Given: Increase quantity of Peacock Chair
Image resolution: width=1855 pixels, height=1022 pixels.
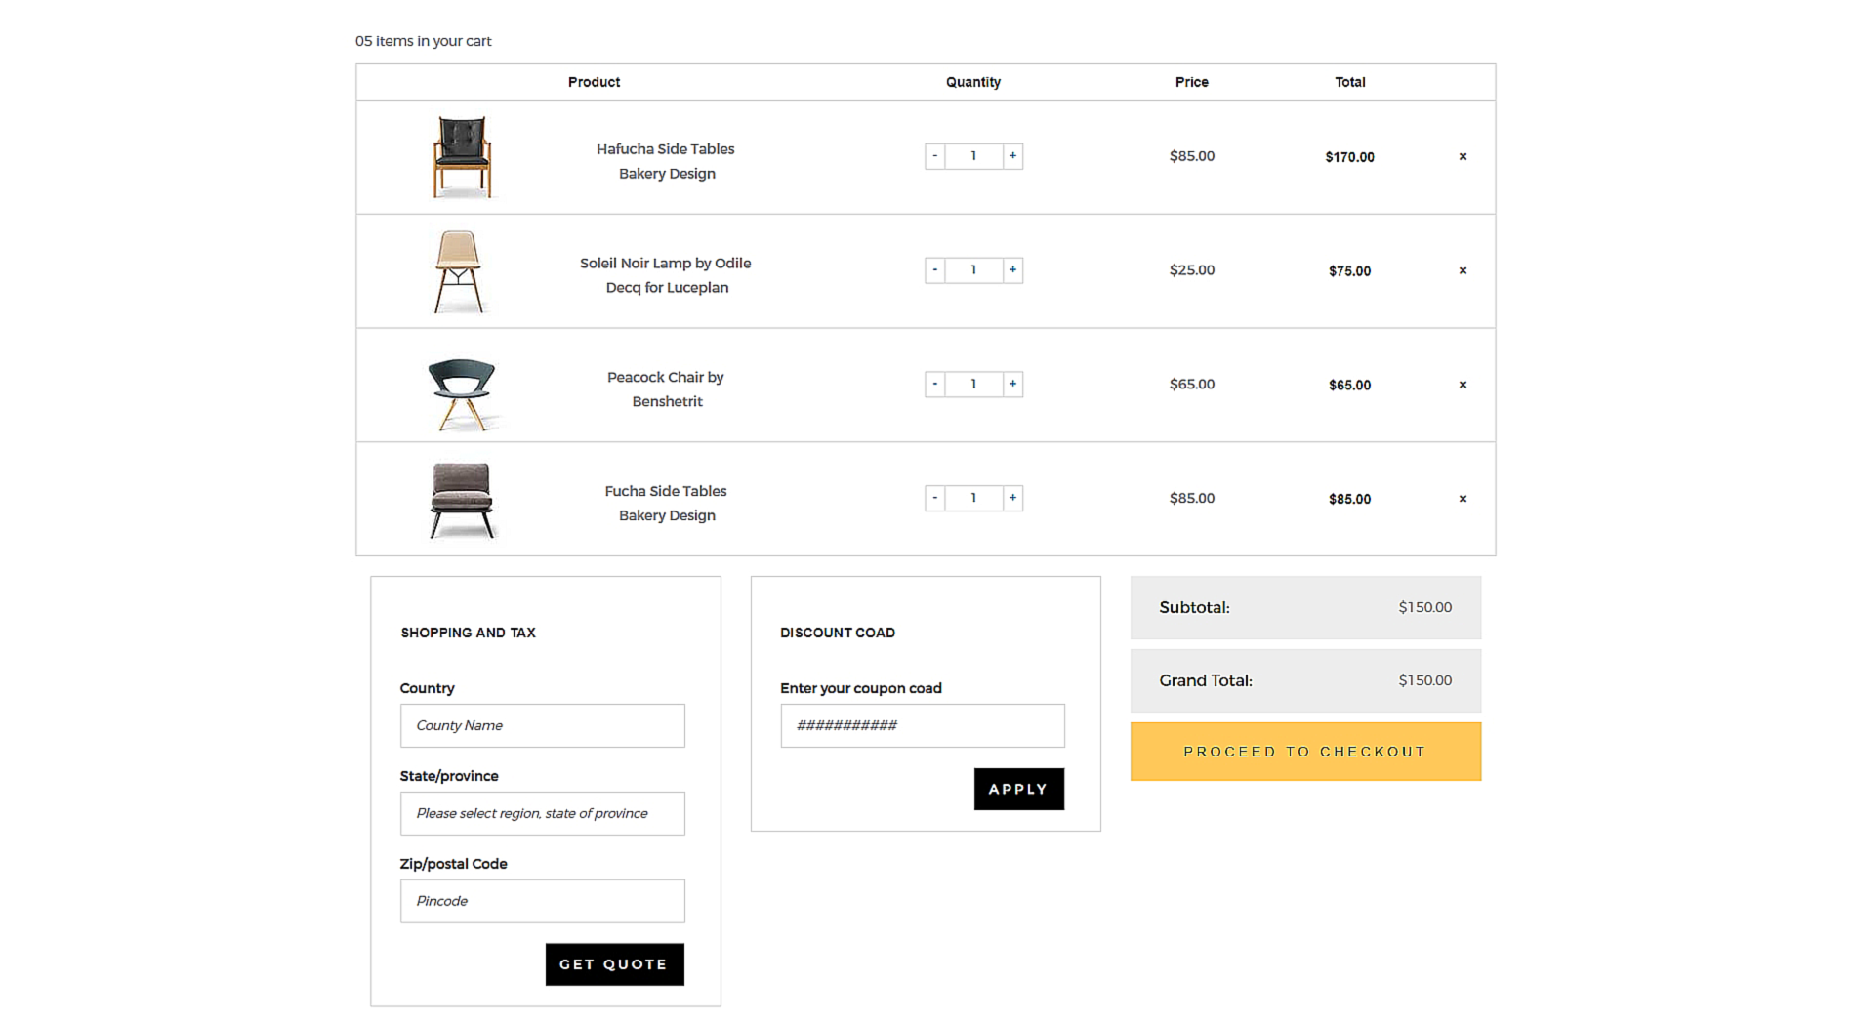Looking at the screenshot, I should point(1012,385).
